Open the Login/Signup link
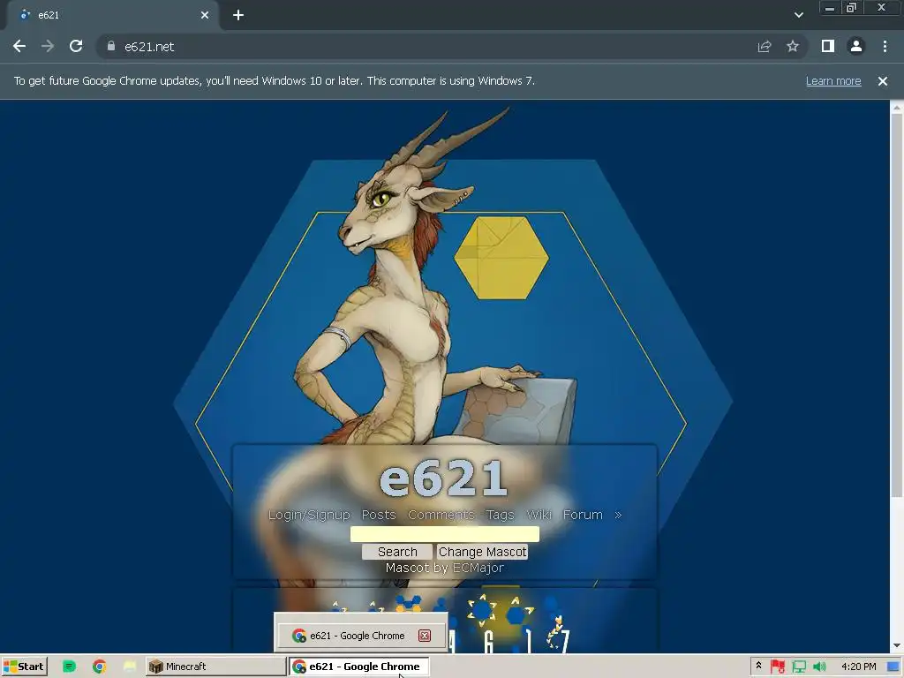This screenshot has height=678, width=904. click(x=309, y=515)
